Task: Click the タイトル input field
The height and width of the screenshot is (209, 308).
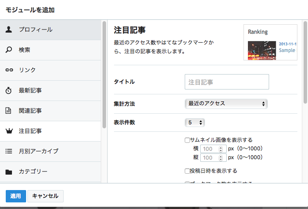Action: (x=227, y=82)
